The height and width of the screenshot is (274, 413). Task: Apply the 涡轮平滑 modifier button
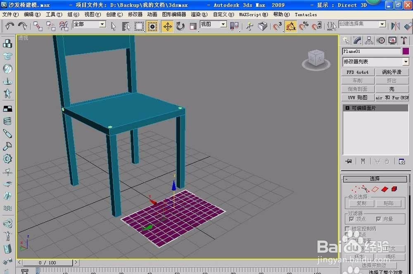coord(392,72)
